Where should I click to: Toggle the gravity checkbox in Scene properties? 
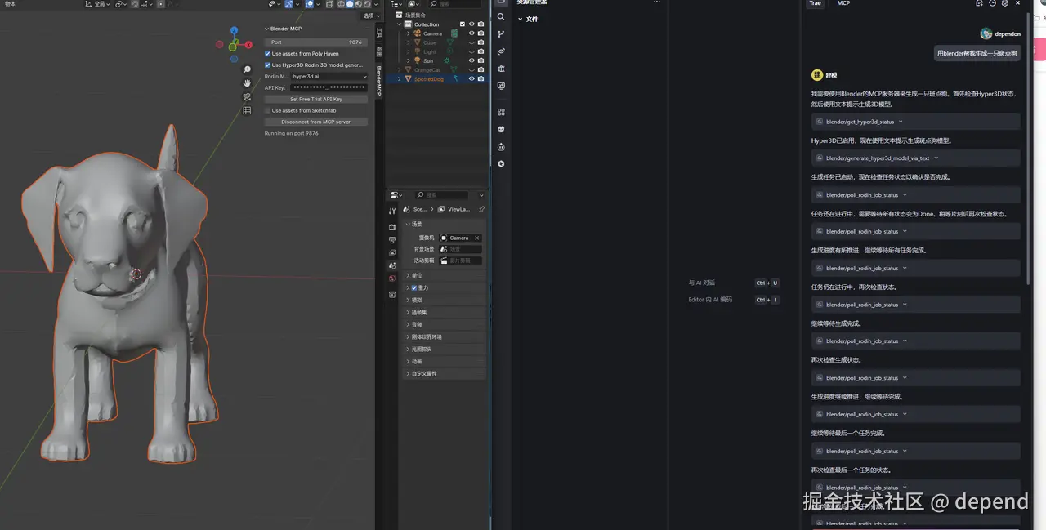click(414, 288)
